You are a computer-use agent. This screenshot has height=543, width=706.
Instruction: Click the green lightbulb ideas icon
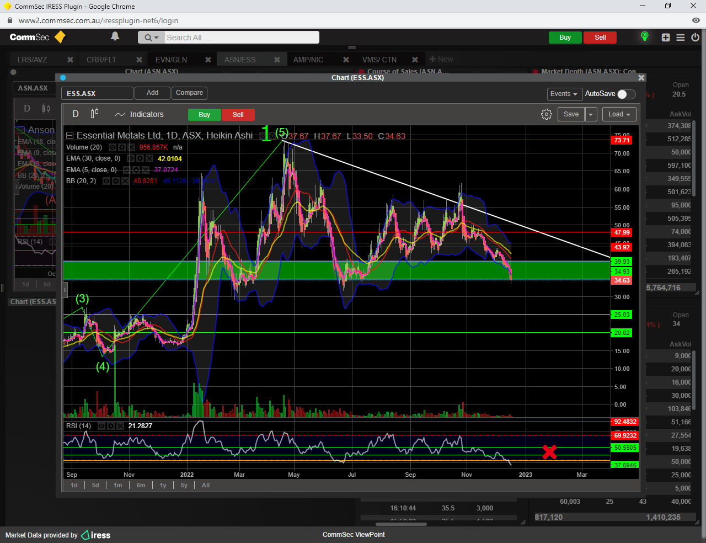tap(644, 37)
